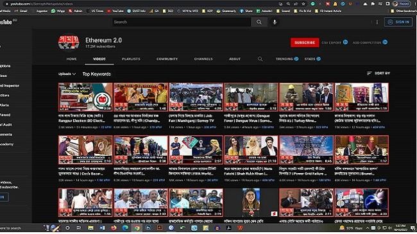The image size is (417, 234).
Task: Open Microsoft Edge from the taskbar
Action: pos(125,228)
